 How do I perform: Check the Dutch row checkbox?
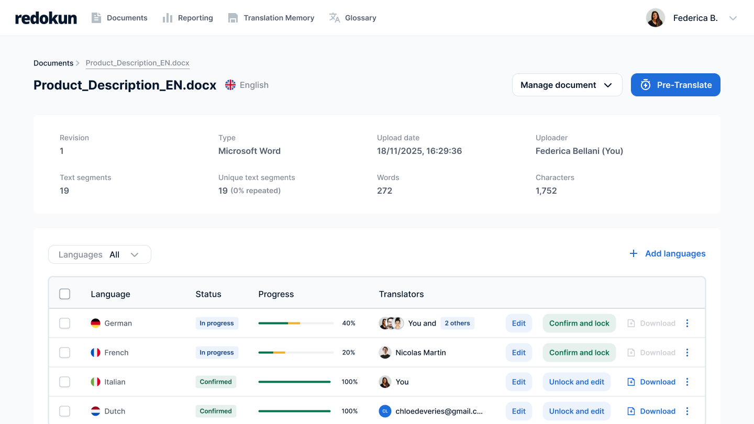pyautogui.click(x=64, y=411)
